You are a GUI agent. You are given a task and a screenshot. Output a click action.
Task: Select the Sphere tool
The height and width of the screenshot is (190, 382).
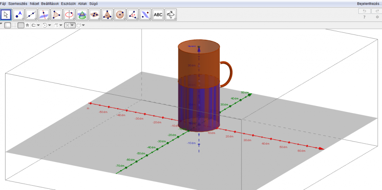[x=120, y=15]
